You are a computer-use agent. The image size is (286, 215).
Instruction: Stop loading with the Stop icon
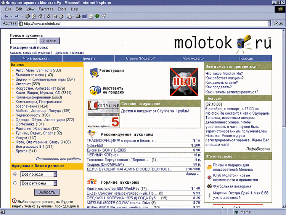[27, 16]
